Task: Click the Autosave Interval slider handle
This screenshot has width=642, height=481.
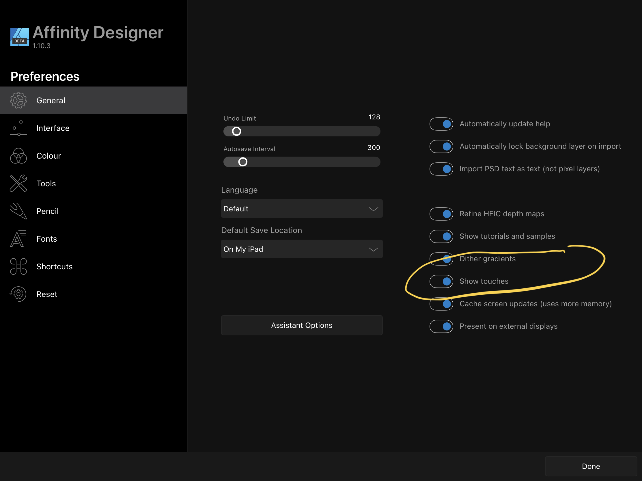Action: click(243, 162)
